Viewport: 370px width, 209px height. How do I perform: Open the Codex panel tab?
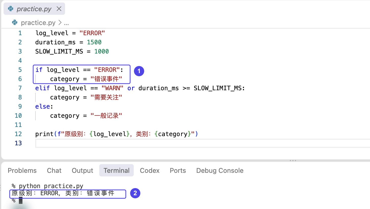[x=150, y=171]
